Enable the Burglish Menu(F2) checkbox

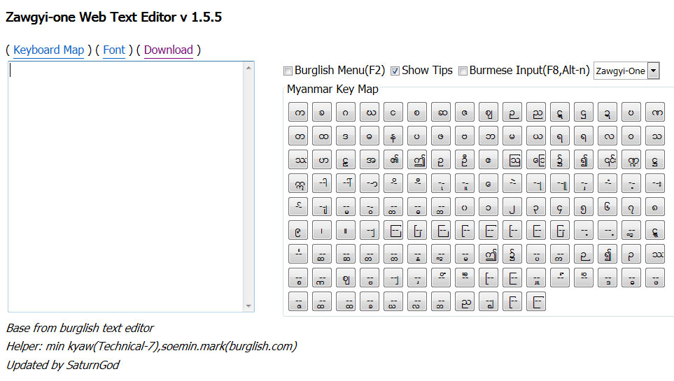click(x=288, y=71)
